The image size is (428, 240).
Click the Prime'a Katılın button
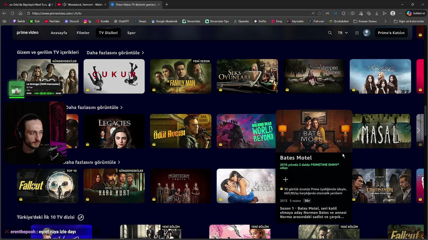[391, 33]
